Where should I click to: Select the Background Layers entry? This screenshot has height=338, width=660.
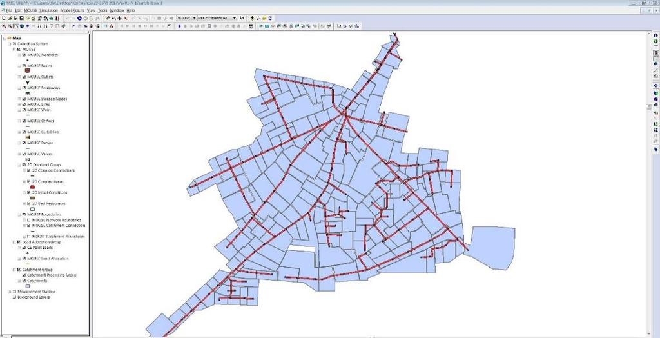(34, 297)
